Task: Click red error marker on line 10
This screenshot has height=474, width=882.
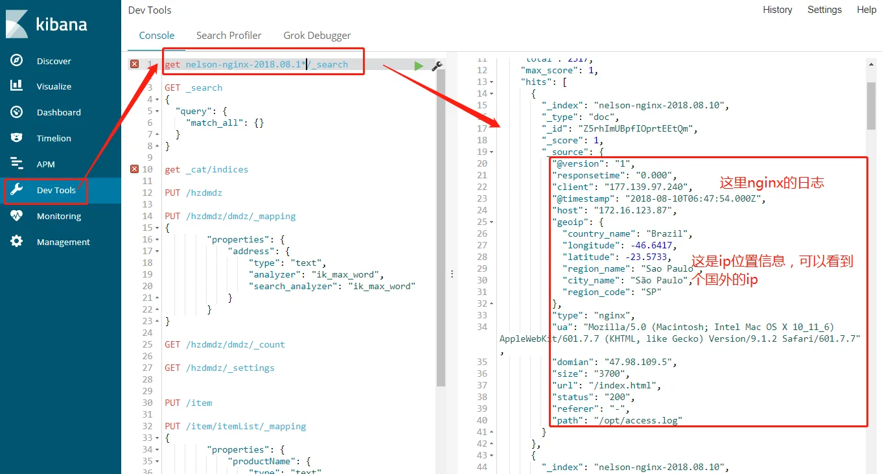Action: tap(134, 169)
